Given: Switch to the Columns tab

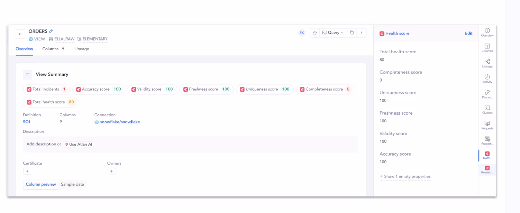Looking at the screenshot, I should click(53, 49).
